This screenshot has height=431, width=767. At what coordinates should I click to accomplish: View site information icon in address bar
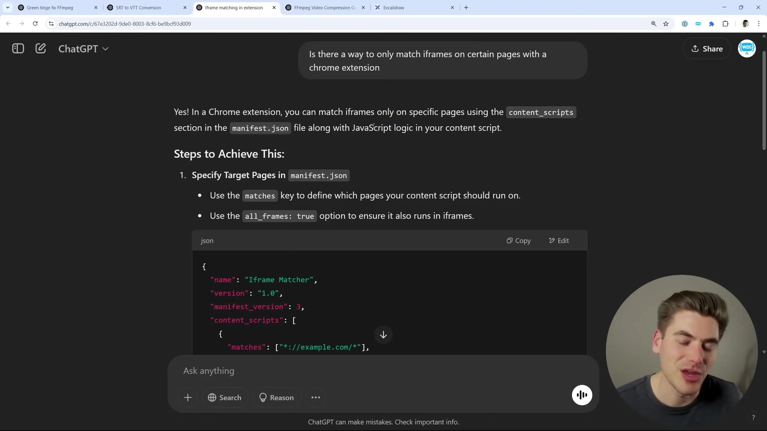pos(51,24)
